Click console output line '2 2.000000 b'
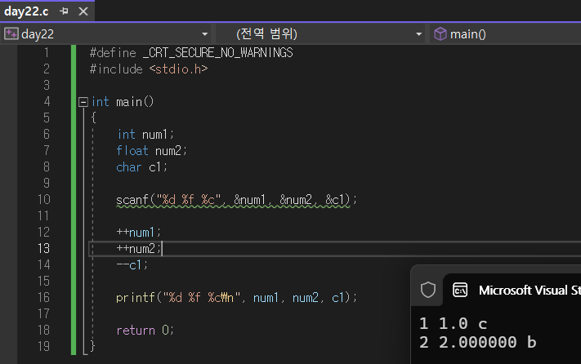Image resolution: width=581 pixels, height=364 pixels. 477,342
